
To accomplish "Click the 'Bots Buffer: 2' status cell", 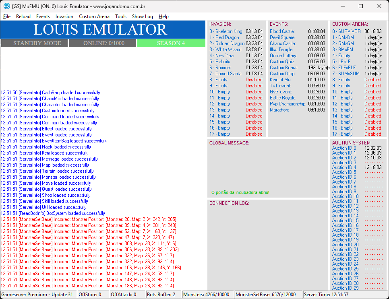I will [x=164, y=295].
